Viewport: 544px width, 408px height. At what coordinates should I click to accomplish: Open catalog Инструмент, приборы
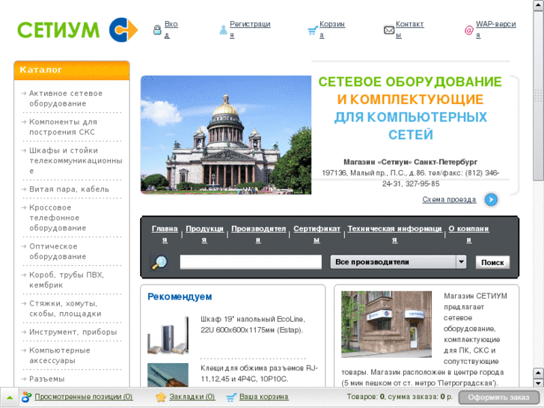coord(73,332)
